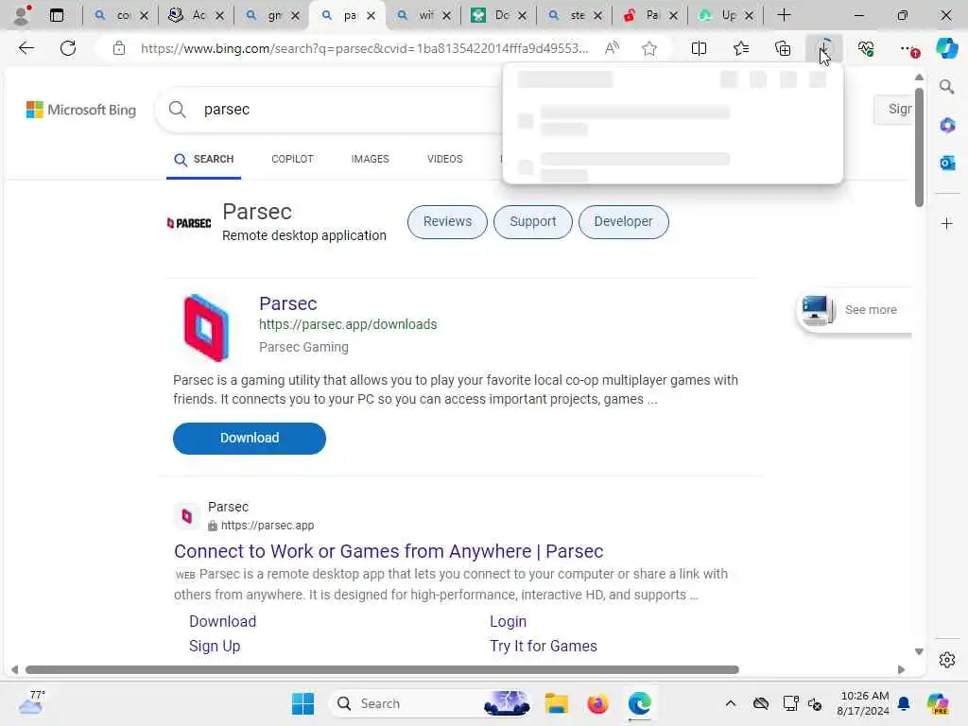This screenshot has height=726, width=968.
Task: Click the blue Download button
Action: [250, 438]
